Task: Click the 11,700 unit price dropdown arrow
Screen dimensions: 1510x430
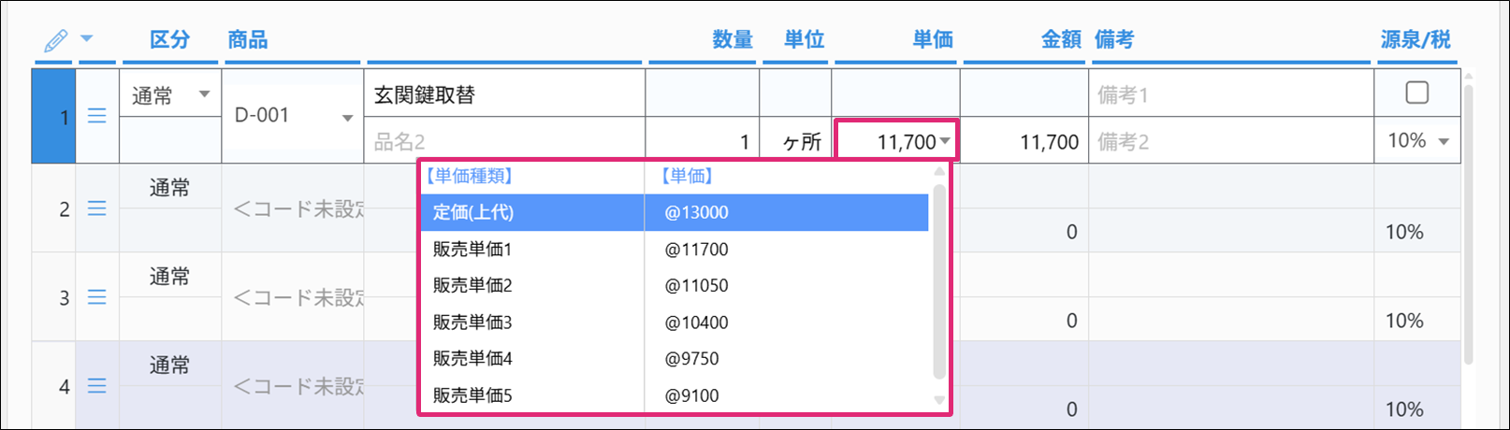Action: point(946,142)
